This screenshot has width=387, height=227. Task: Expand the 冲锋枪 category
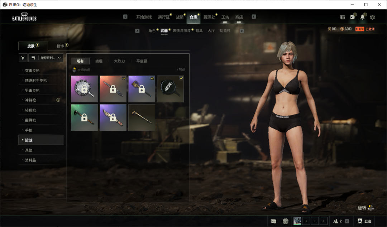click(41, 100)
